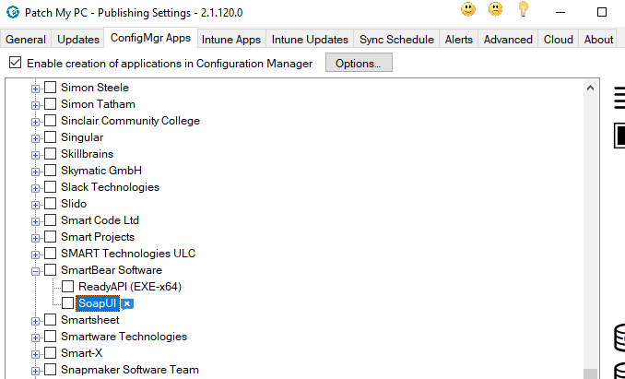Click the lightbulb idea icon
625x379 pixels.
(x=523, y=9)
